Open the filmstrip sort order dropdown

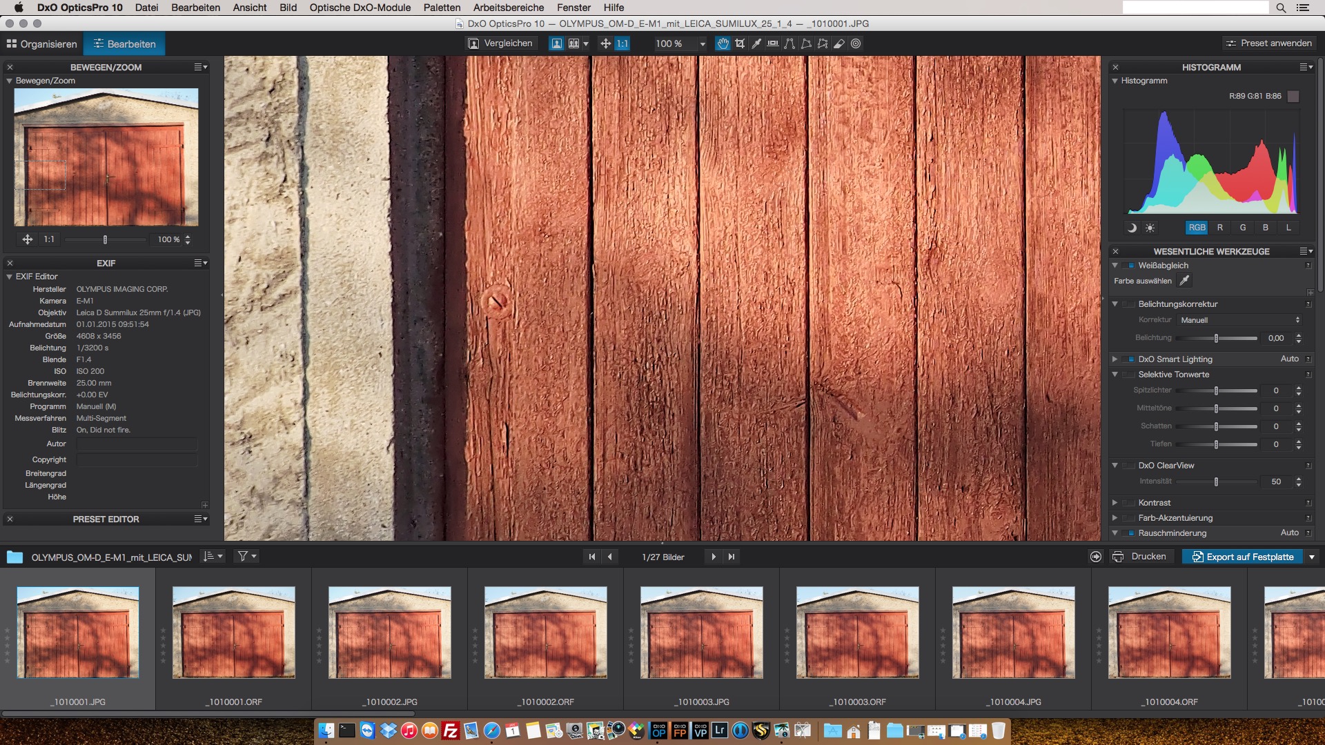point(213,556)
